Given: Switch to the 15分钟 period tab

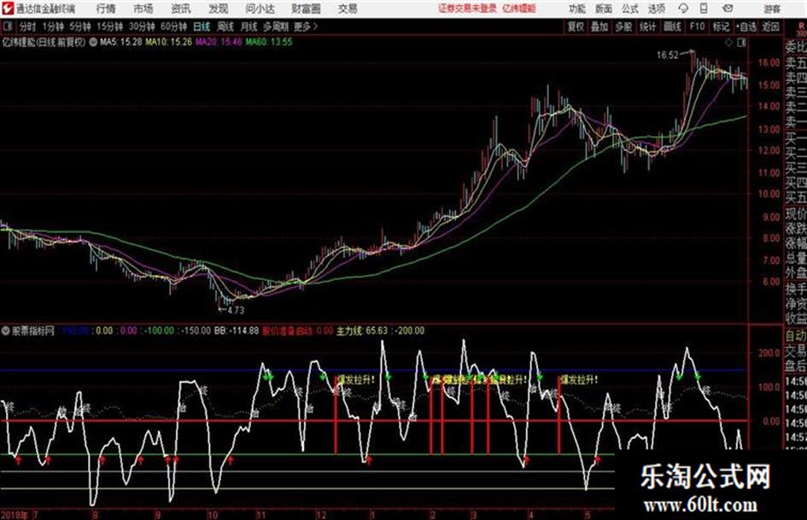Looking at the screenshot, I should pos(110,26).
